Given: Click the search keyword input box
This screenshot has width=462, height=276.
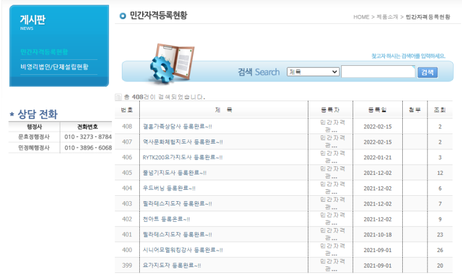Looking at the screenshot, I should [x=378, y=72].
